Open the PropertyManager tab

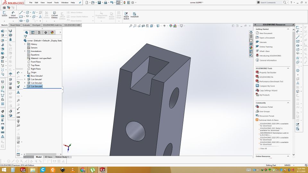pyautogui.click(x=33, y=33)
